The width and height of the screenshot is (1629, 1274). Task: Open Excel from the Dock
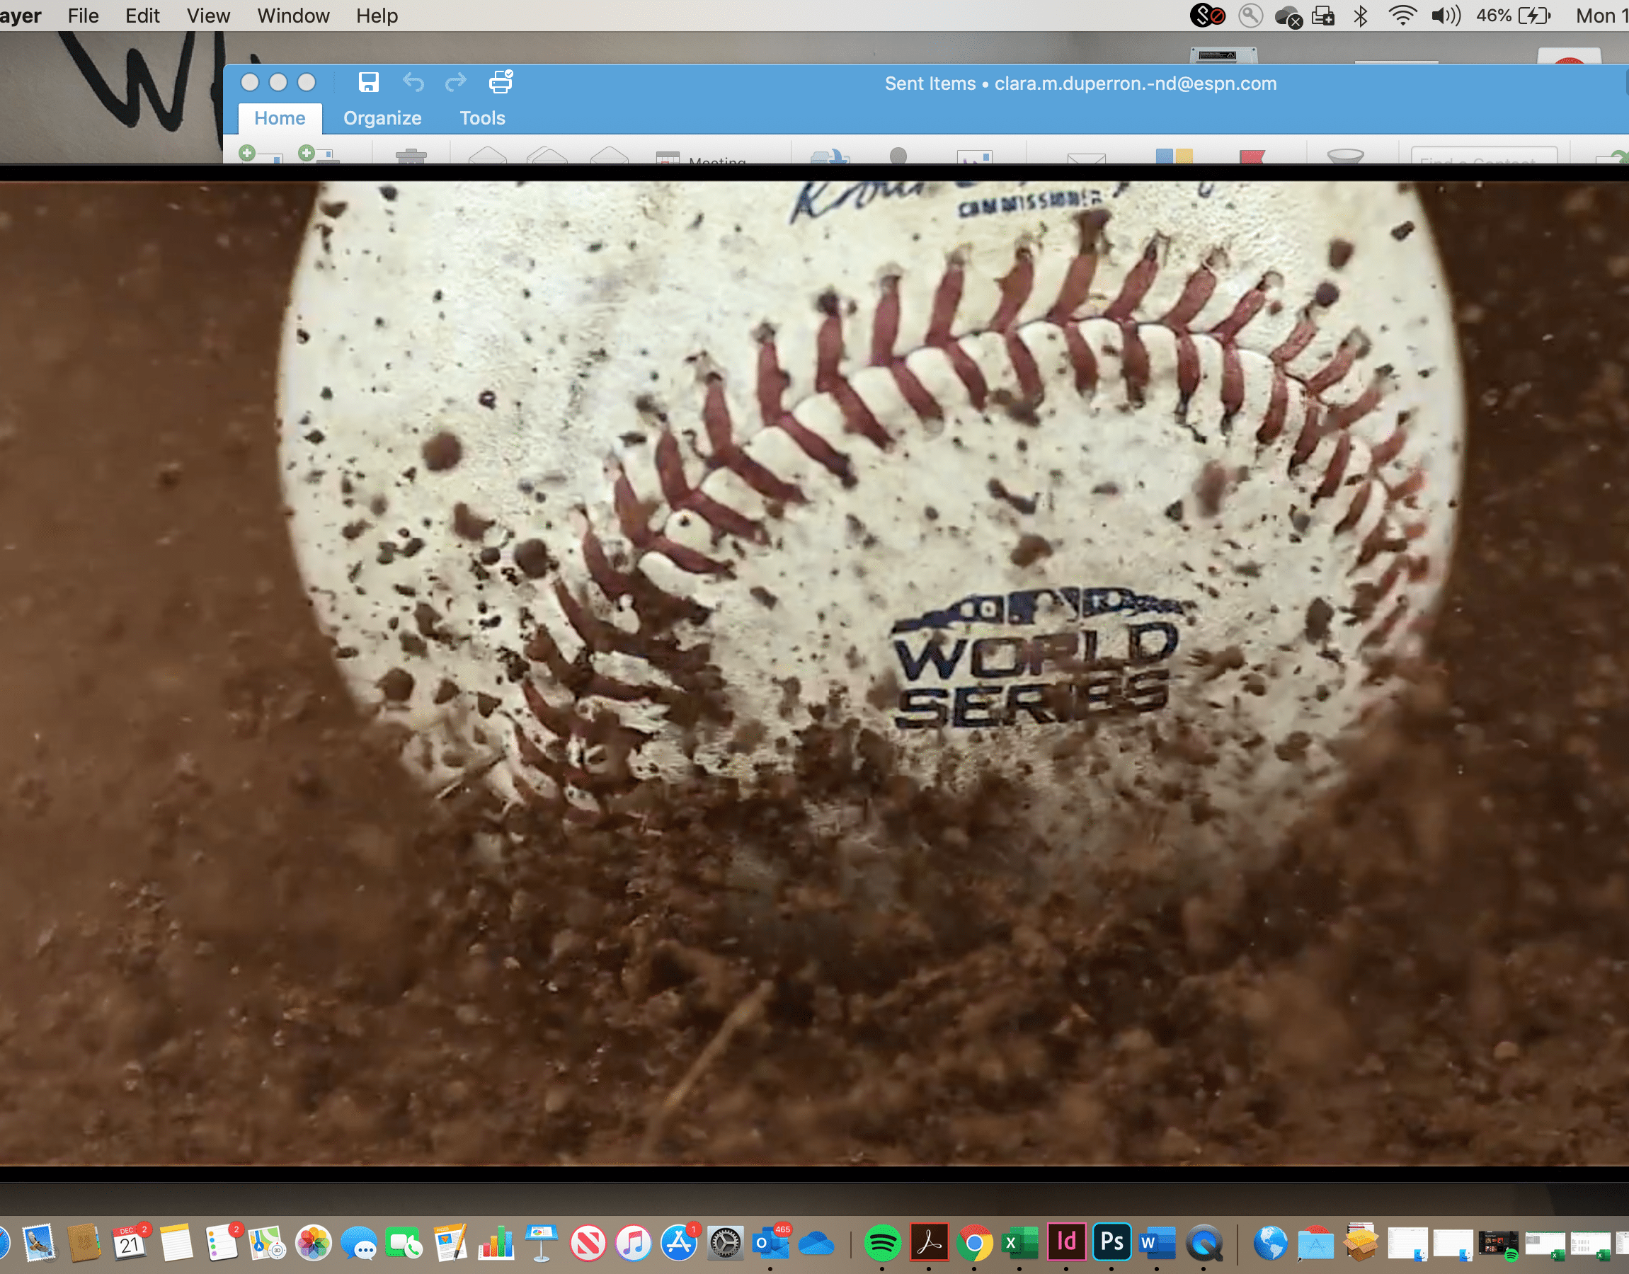[1019, 1244]
